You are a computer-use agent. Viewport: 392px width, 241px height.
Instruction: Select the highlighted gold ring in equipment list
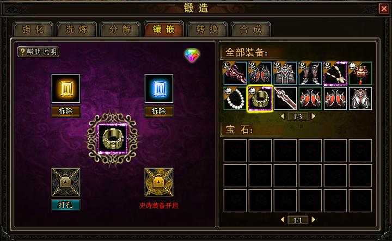pos(260,98)
